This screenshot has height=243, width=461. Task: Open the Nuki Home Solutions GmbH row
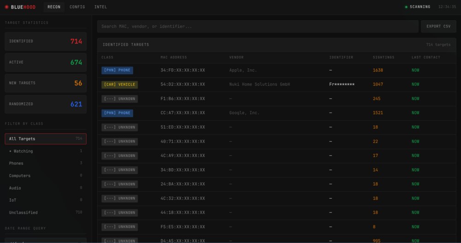[260, 85]
